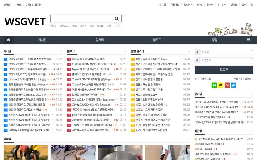Open post 도커로 메일서버 구축하기
Screen dimensions: 257x160
pyautogui.click(x=86, y=95)
